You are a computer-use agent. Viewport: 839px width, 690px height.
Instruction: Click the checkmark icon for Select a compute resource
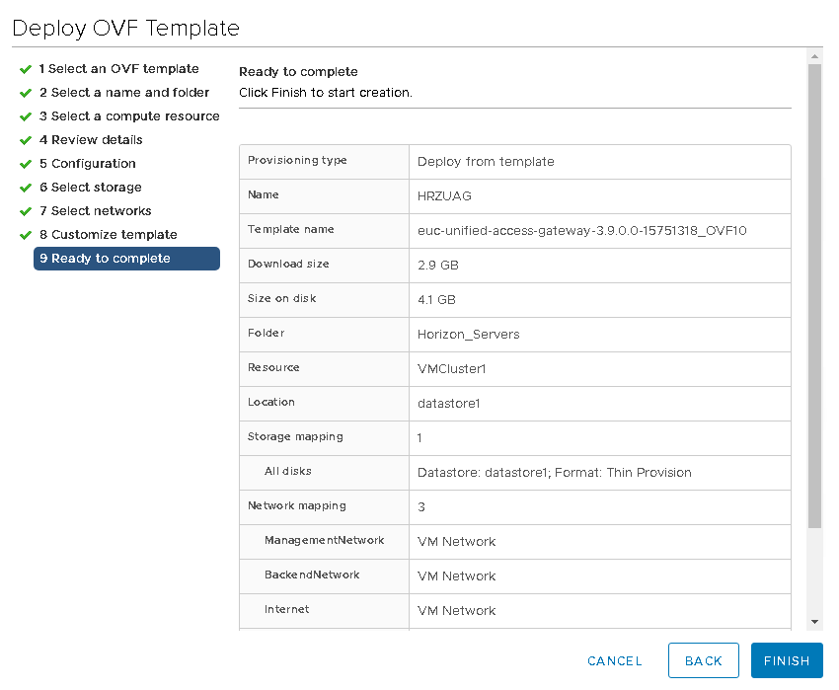(25, 116)
